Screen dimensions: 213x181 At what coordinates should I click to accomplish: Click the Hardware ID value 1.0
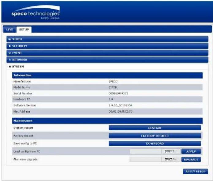111,99
